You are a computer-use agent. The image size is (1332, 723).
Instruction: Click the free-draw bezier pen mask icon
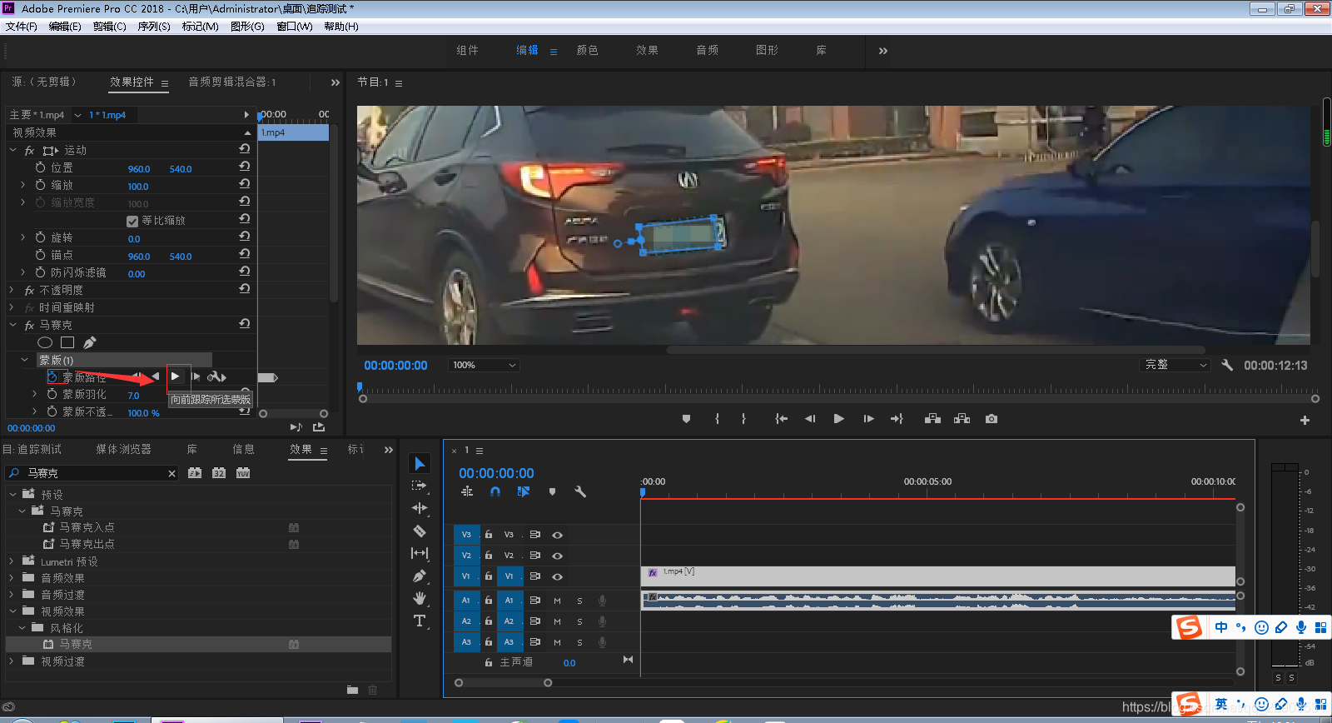(x=90, y=342)
